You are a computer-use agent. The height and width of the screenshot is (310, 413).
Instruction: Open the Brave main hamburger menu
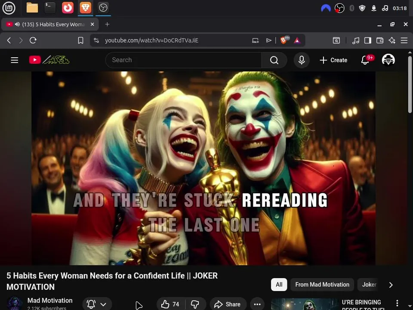pos(404,40)
